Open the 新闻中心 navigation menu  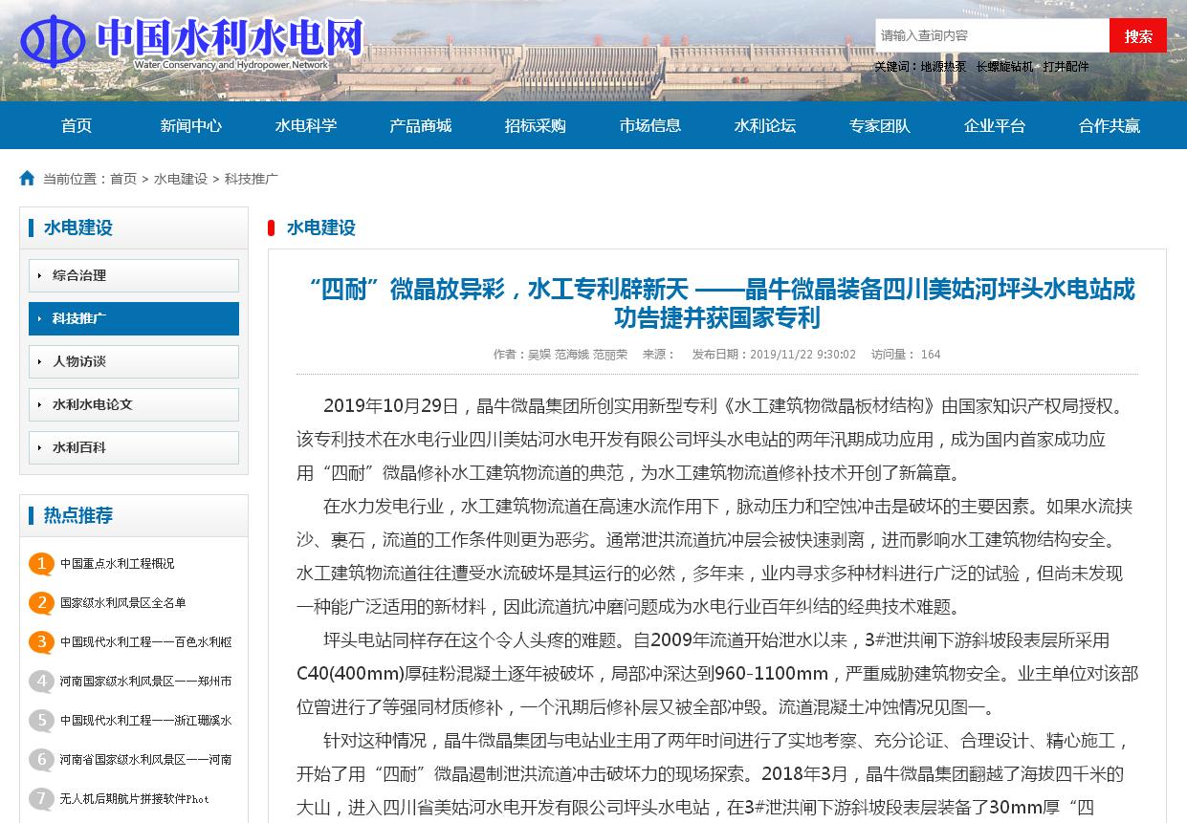click(191, 126)
